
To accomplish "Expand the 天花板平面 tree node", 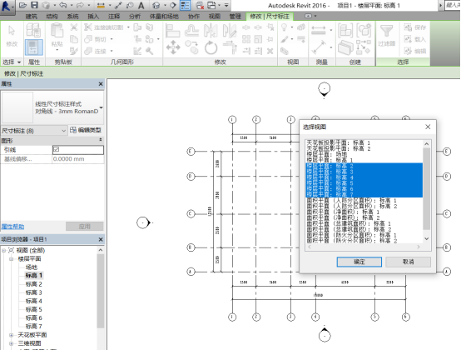I will click(11, 335).
